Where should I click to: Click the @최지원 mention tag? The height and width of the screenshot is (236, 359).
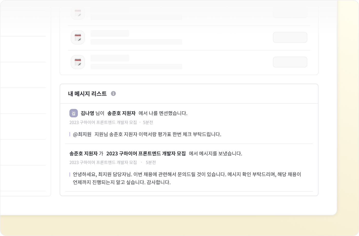pos(82,134)
